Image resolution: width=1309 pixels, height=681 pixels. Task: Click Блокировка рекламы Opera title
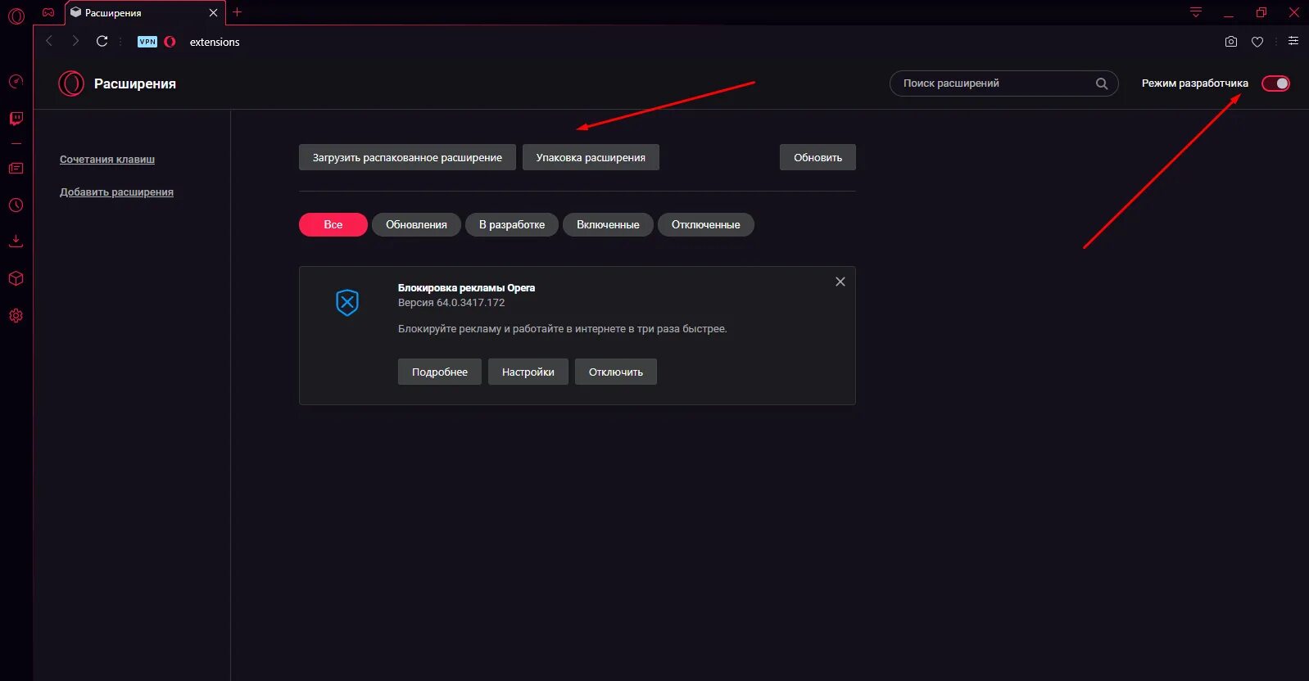point(466,288)
